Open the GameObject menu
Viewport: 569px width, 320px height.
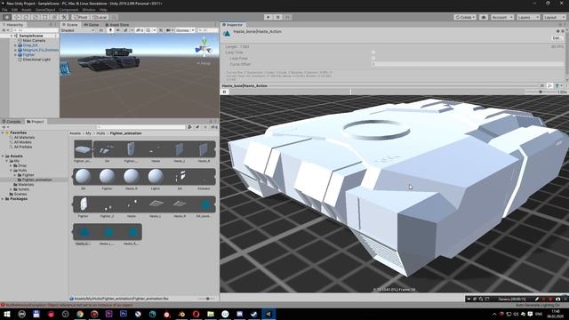click(x=45, y=10)
